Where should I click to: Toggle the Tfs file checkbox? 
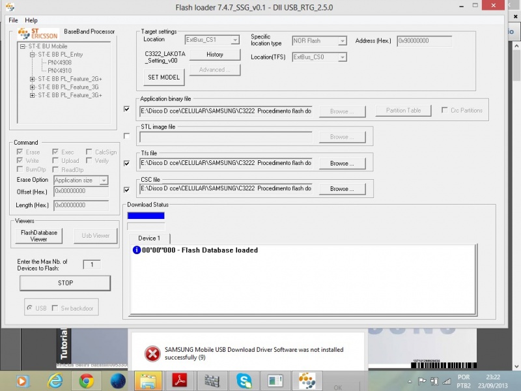(126, 164)
